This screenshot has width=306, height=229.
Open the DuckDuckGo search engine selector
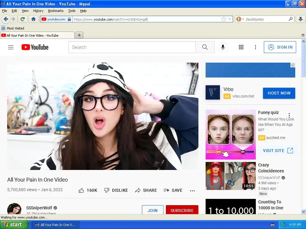tap(240, 19)
